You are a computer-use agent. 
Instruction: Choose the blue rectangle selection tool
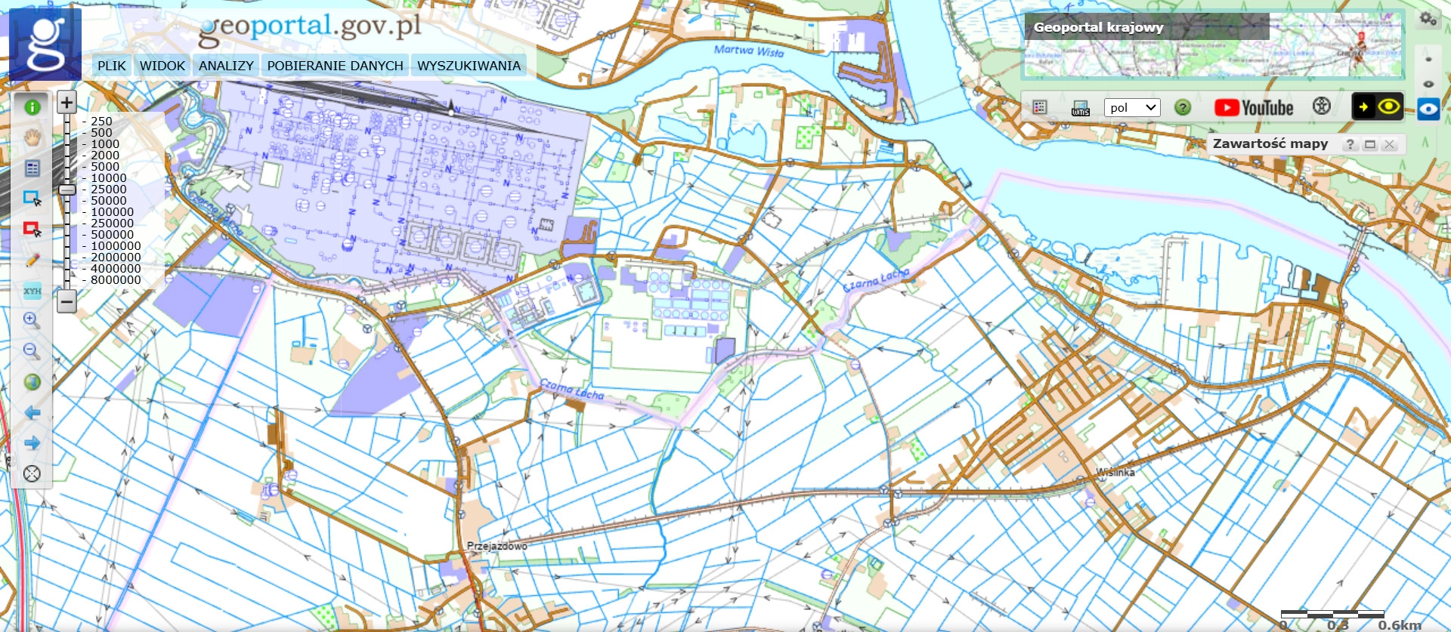click(32, 199)
